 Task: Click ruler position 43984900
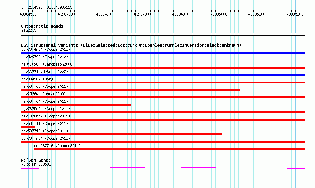coord(181,14)
